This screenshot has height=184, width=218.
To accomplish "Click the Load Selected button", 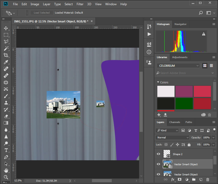I will pos(41,13).
